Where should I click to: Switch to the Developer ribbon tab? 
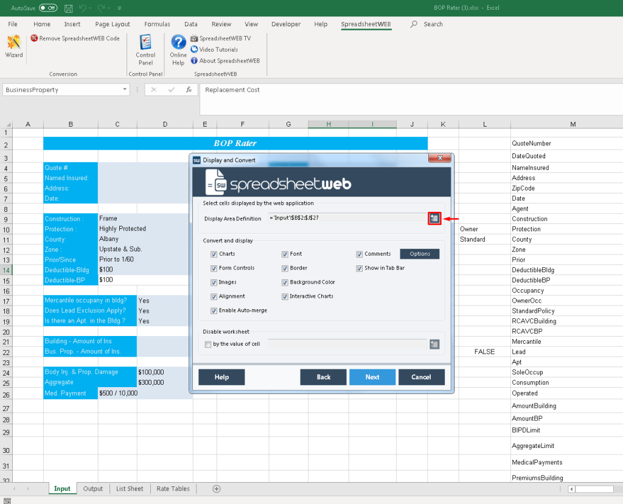pos(286,24)
